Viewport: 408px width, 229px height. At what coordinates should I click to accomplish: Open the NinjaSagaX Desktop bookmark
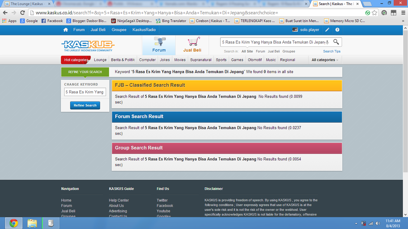pyautogui.click(x=132, y=21)
